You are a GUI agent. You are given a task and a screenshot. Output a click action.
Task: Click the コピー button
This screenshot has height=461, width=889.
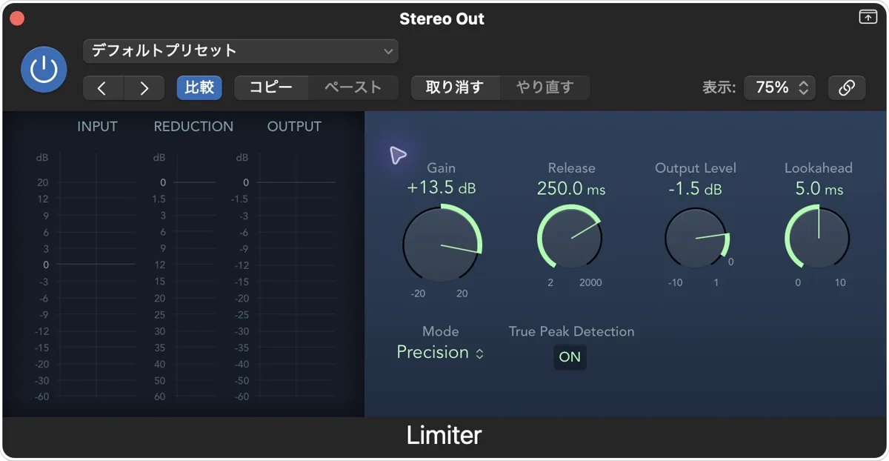[271, 87]
